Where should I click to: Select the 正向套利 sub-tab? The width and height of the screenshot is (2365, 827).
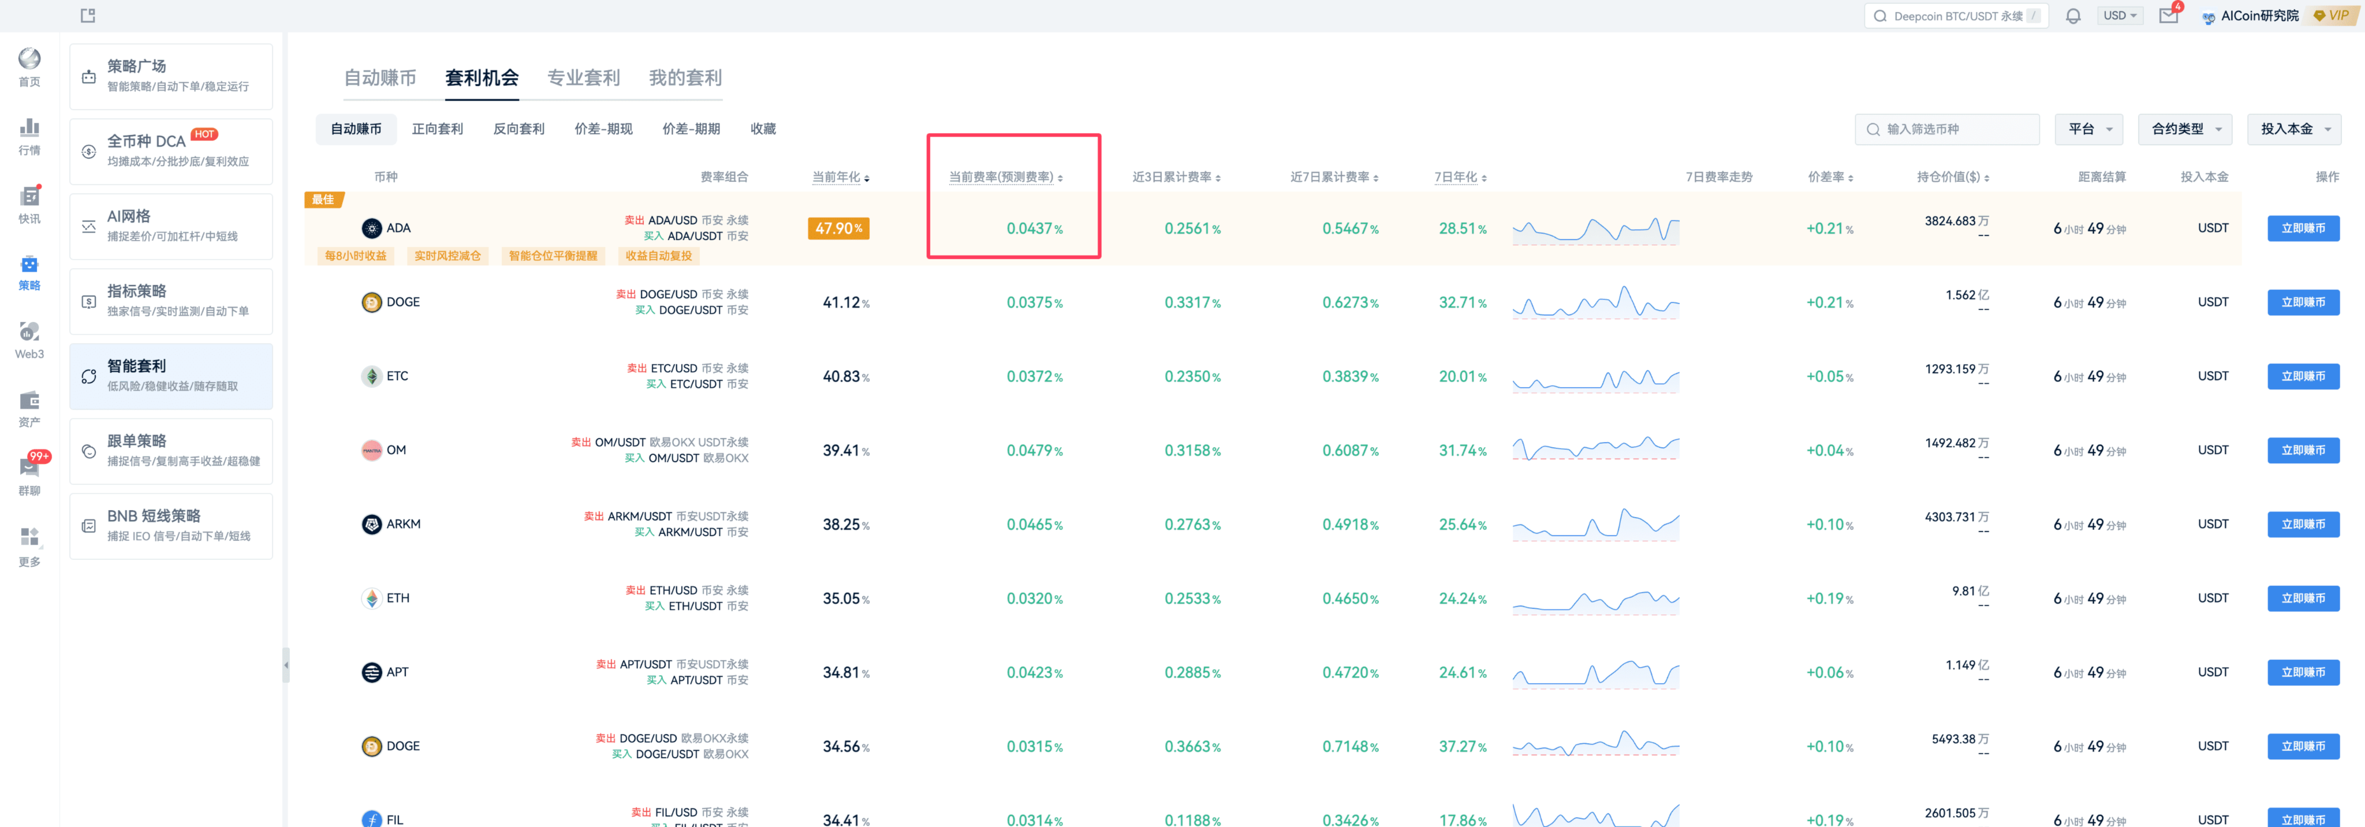click(x=437, y=129)
